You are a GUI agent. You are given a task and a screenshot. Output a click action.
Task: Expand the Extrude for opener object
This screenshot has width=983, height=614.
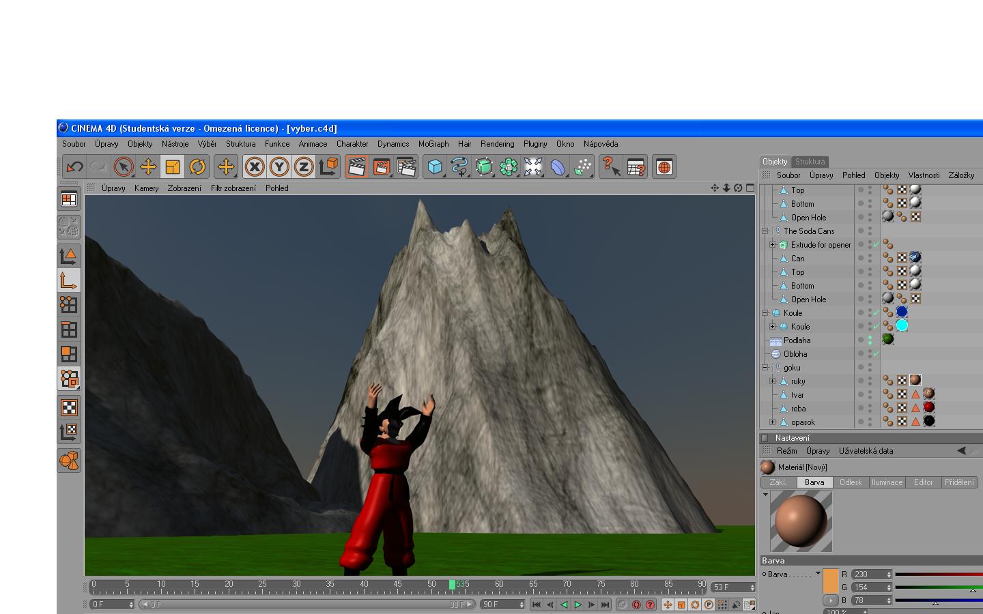pos(773,245)
